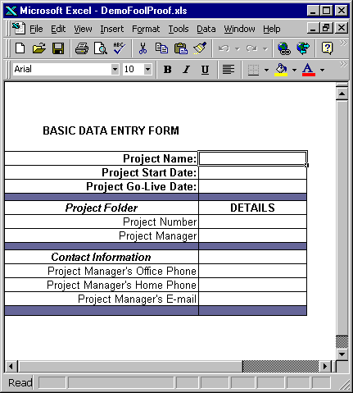353x393 pixels.
Task: Toggle italic formatting
Action: click(187, 70)
